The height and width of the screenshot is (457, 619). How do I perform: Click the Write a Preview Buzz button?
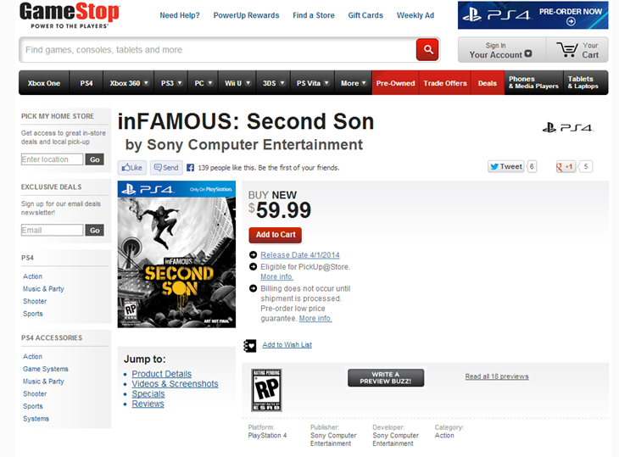coord(386,377)
